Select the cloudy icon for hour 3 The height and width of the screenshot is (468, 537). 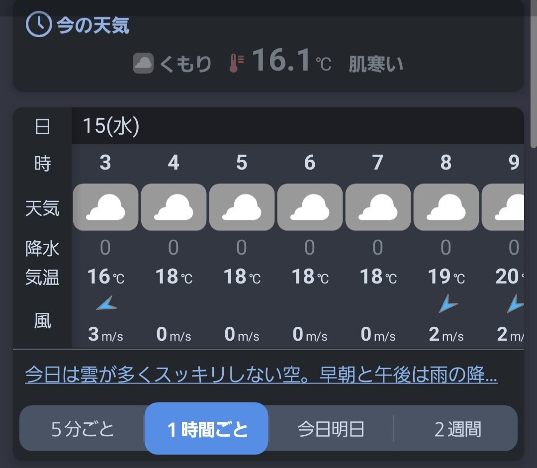click(x=105, y=207)
